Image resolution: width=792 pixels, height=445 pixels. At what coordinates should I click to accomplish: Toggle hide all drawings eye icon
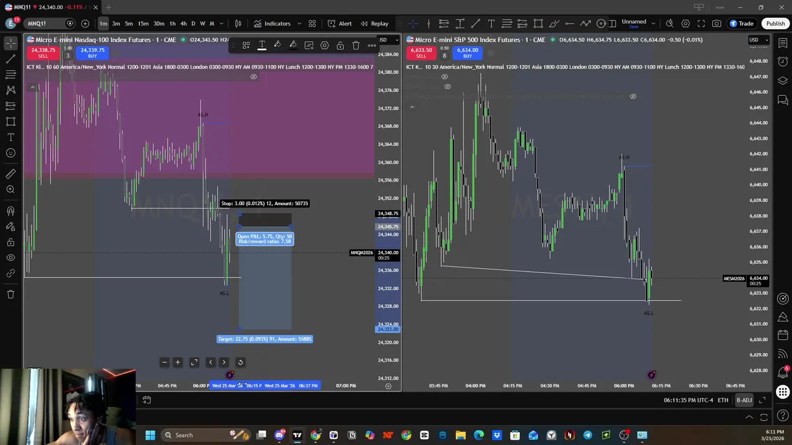point(11,258)
